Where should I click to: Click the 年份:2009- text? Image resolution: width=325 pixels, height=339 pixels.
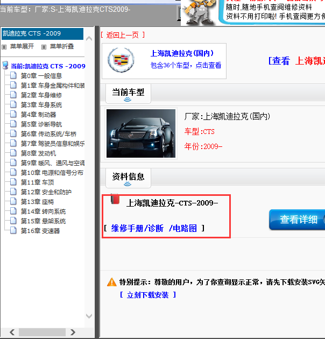point(203,146)
